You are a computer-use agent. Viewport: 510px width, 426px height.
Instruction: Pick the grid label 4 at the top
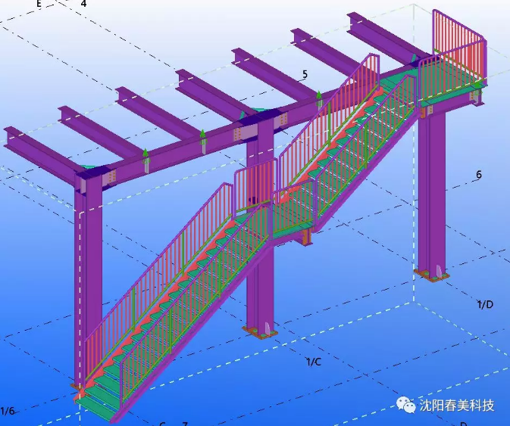83,4
